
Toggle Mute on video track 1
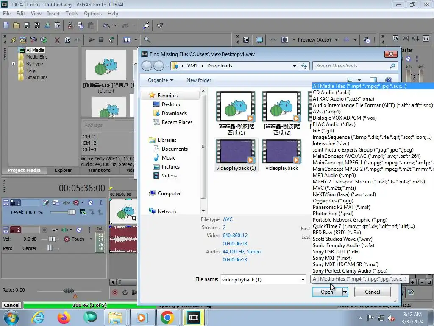coord(91,203)
